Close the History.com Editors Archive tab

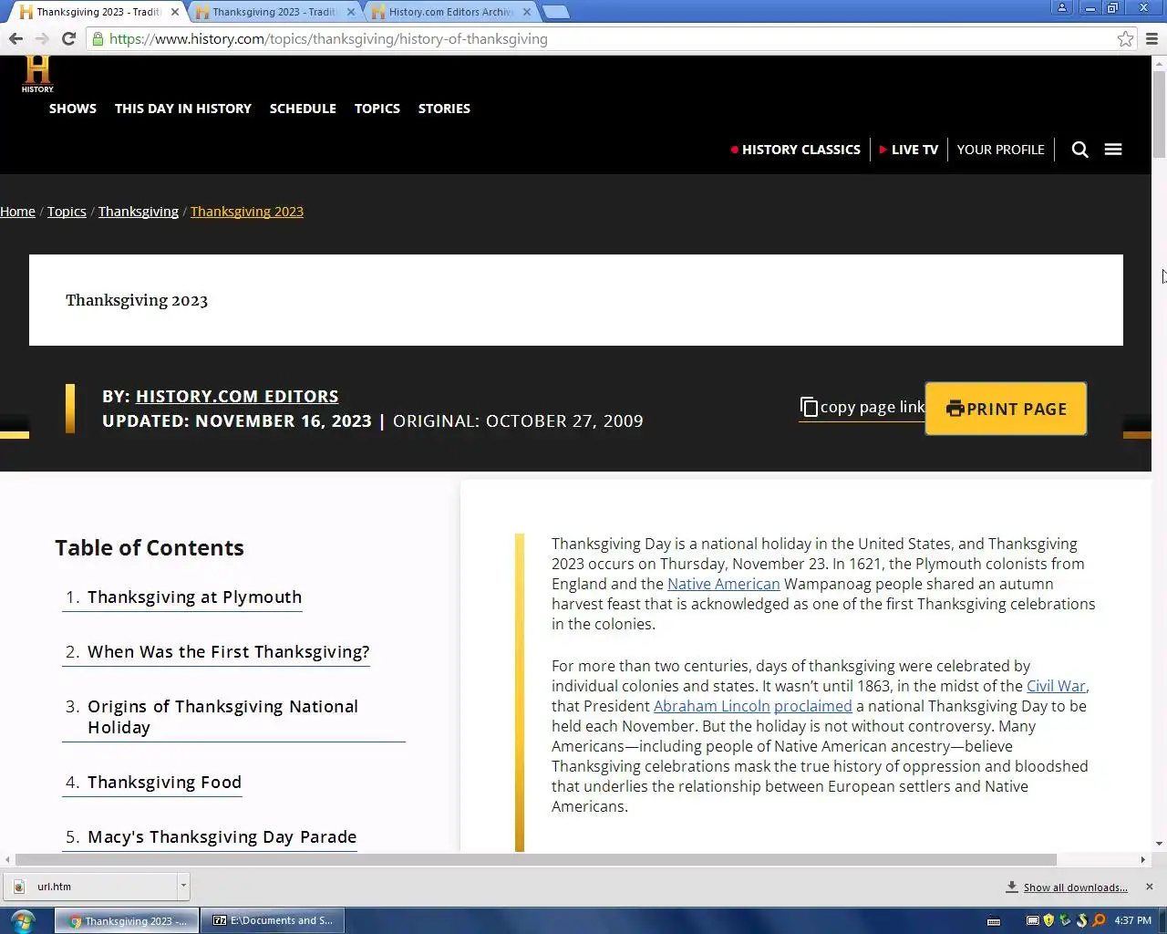click(527, 12)
